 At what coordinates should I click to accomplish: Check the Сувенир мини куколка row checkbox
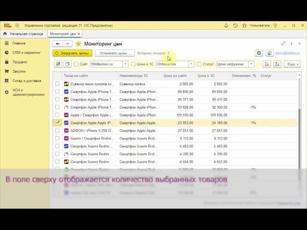pos(57,84)
